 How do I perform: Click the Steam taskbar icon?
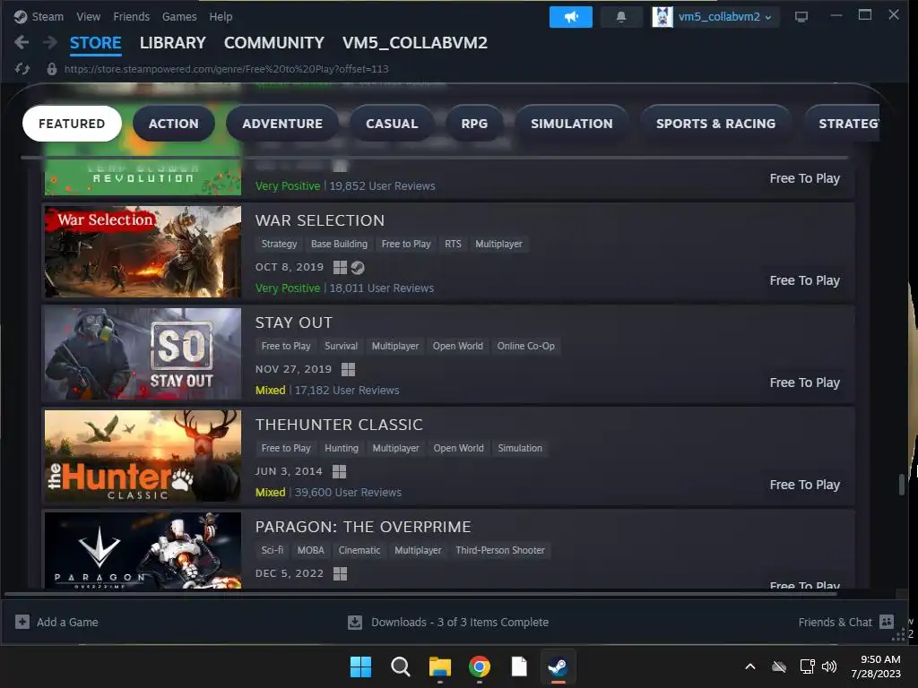pyautogui.click(x=558, y=666)
